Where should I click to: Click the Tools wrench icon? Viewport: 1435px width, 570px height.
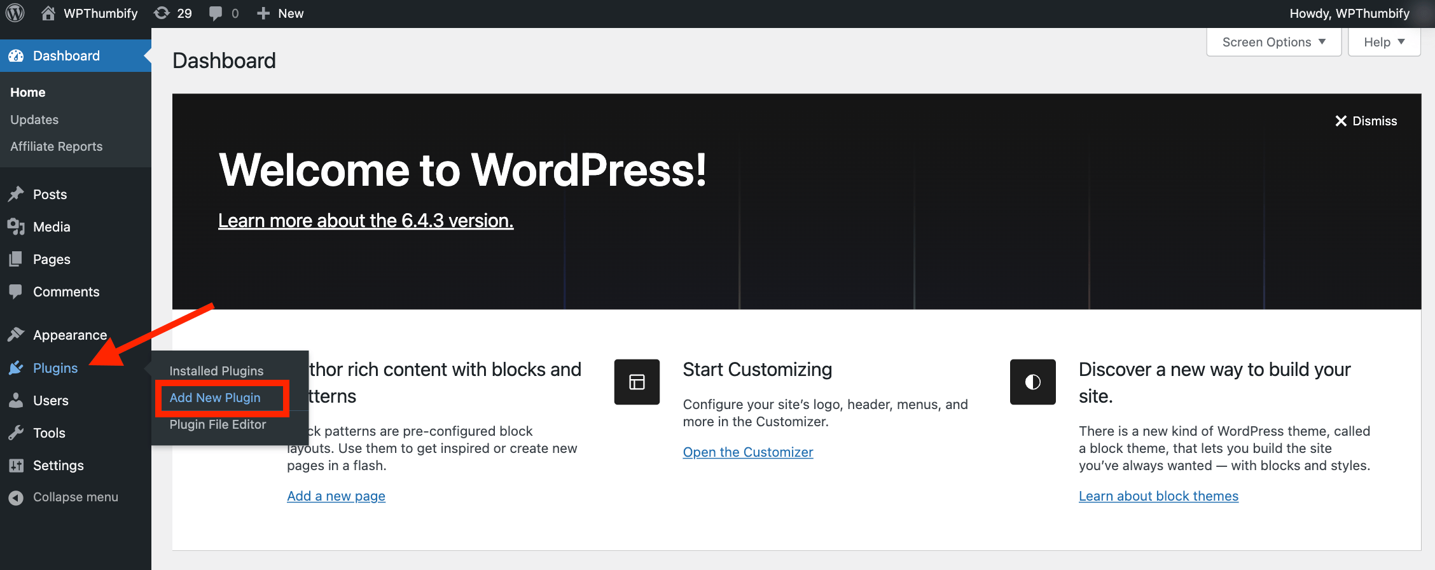[x=16, y=433]
